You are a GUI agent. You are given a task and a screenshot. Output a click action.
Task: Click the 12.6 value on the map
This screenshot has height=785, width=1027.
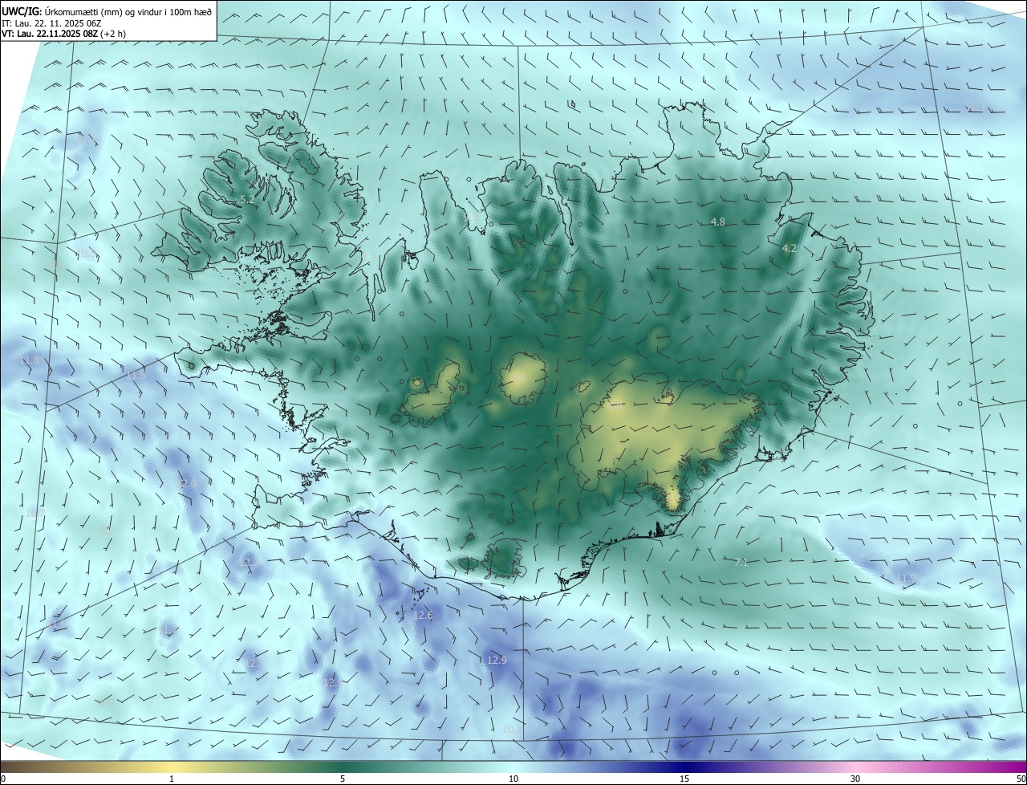click(423, 616)
